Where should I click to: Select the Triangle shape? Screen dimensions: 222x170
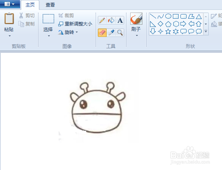[199, 16]
